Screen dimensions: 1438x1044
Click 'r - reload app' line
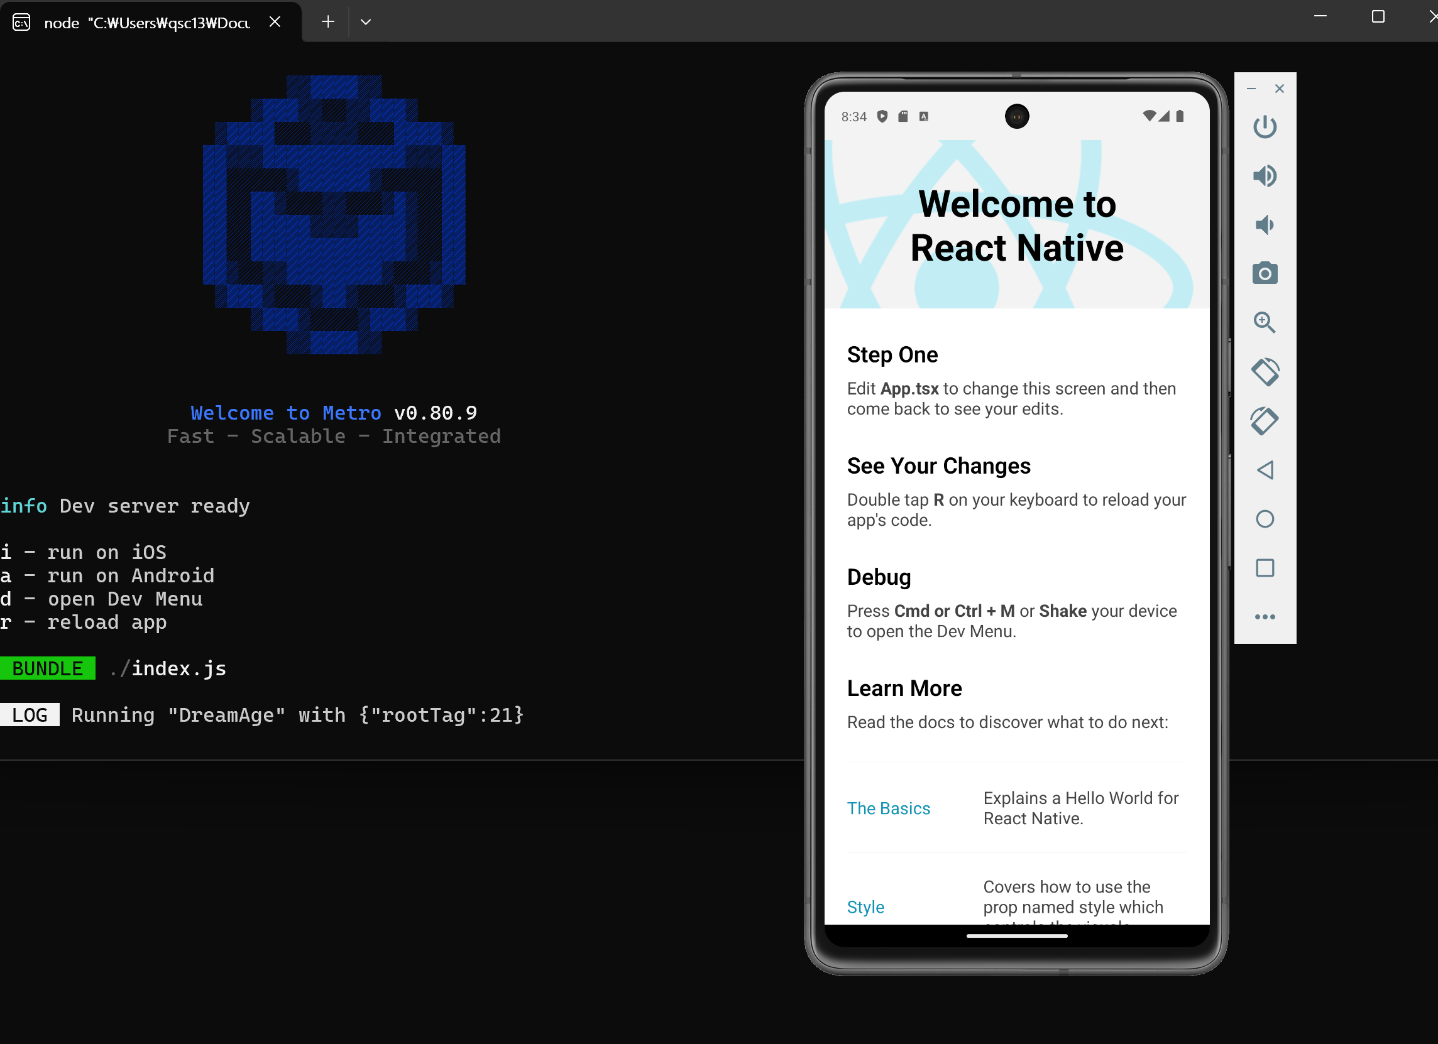(83, 622)
